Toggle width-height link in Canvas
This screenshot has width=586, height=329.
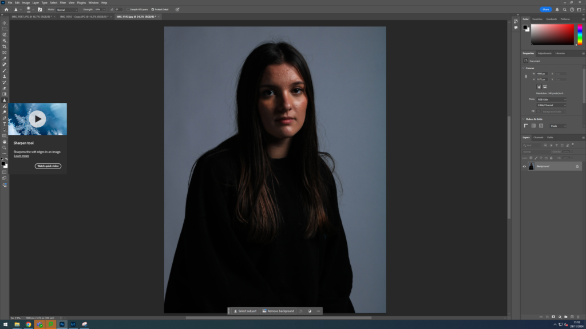pyautogui.click(x=526, y=77)
